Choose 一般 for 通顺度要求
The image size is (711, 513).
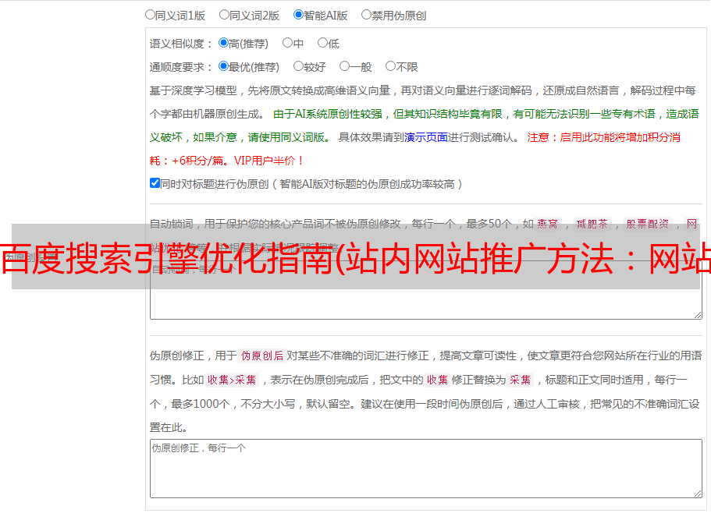coord(345,66)
